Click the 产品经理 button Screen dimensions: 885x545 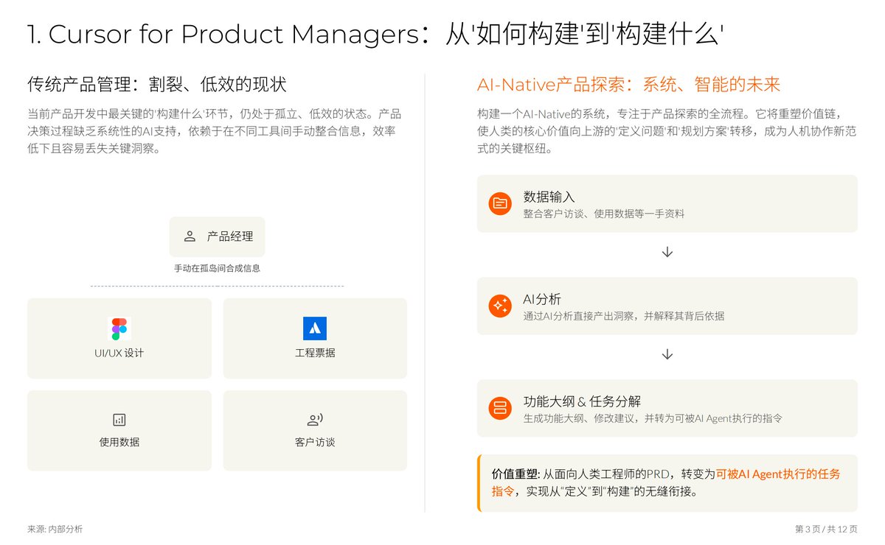218,236
